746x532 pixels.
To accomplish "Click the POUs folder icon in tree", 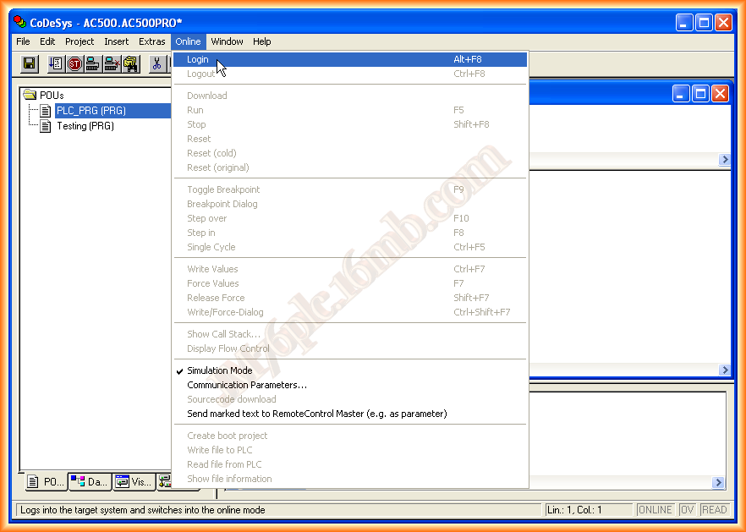I will click(x=30, y=96).
